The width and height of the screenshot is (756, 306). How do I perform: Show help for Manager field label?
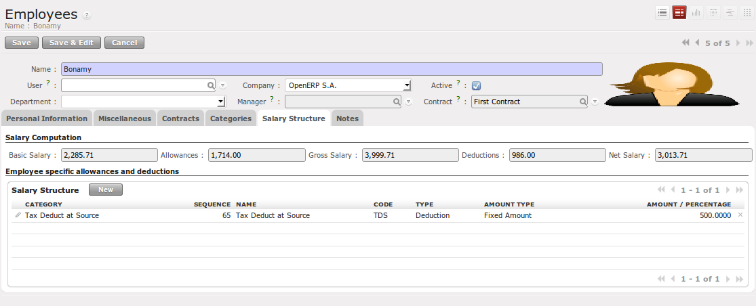pyautogui.click(x=272, y=99)
